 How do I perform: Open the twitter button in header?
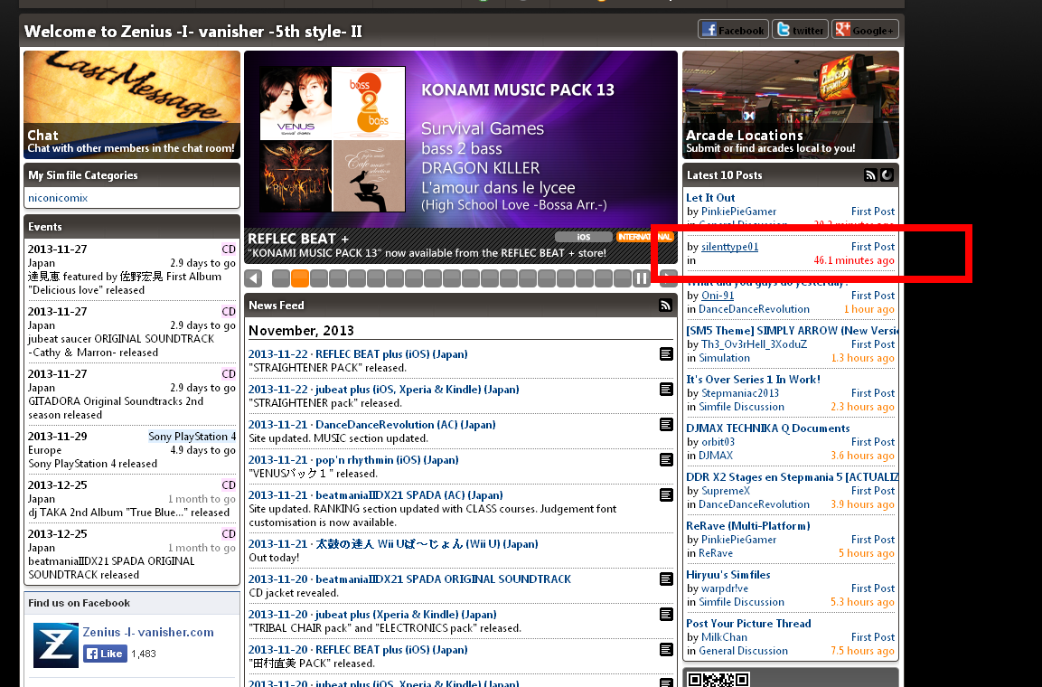click(x=800, y=30)
